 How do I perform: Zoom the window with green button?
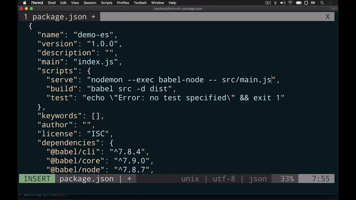pos(31,9)
